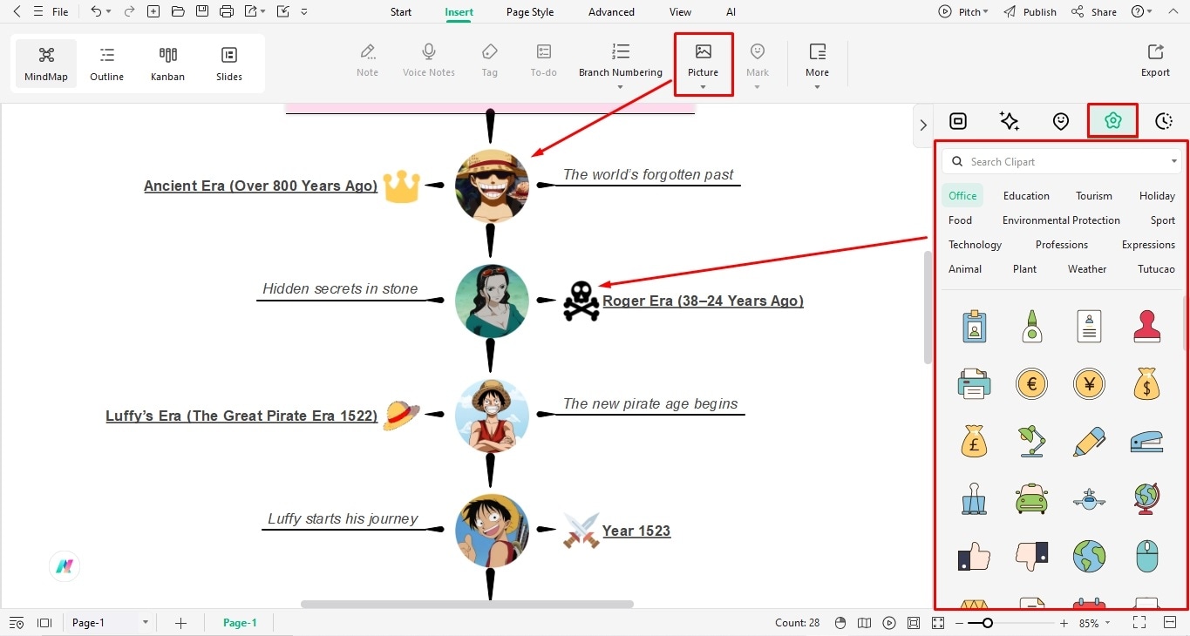The image size is (1190, 636).
Task: Select the Office clipart category
Action: coord(962,196)
